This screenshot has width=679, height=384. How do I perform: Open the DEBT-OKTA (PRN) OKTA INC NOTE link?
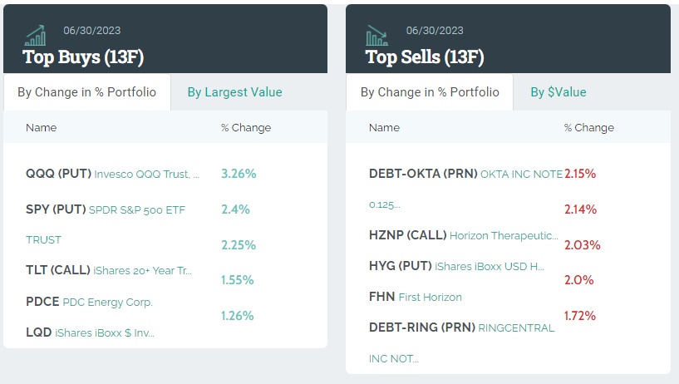(465, 174)
